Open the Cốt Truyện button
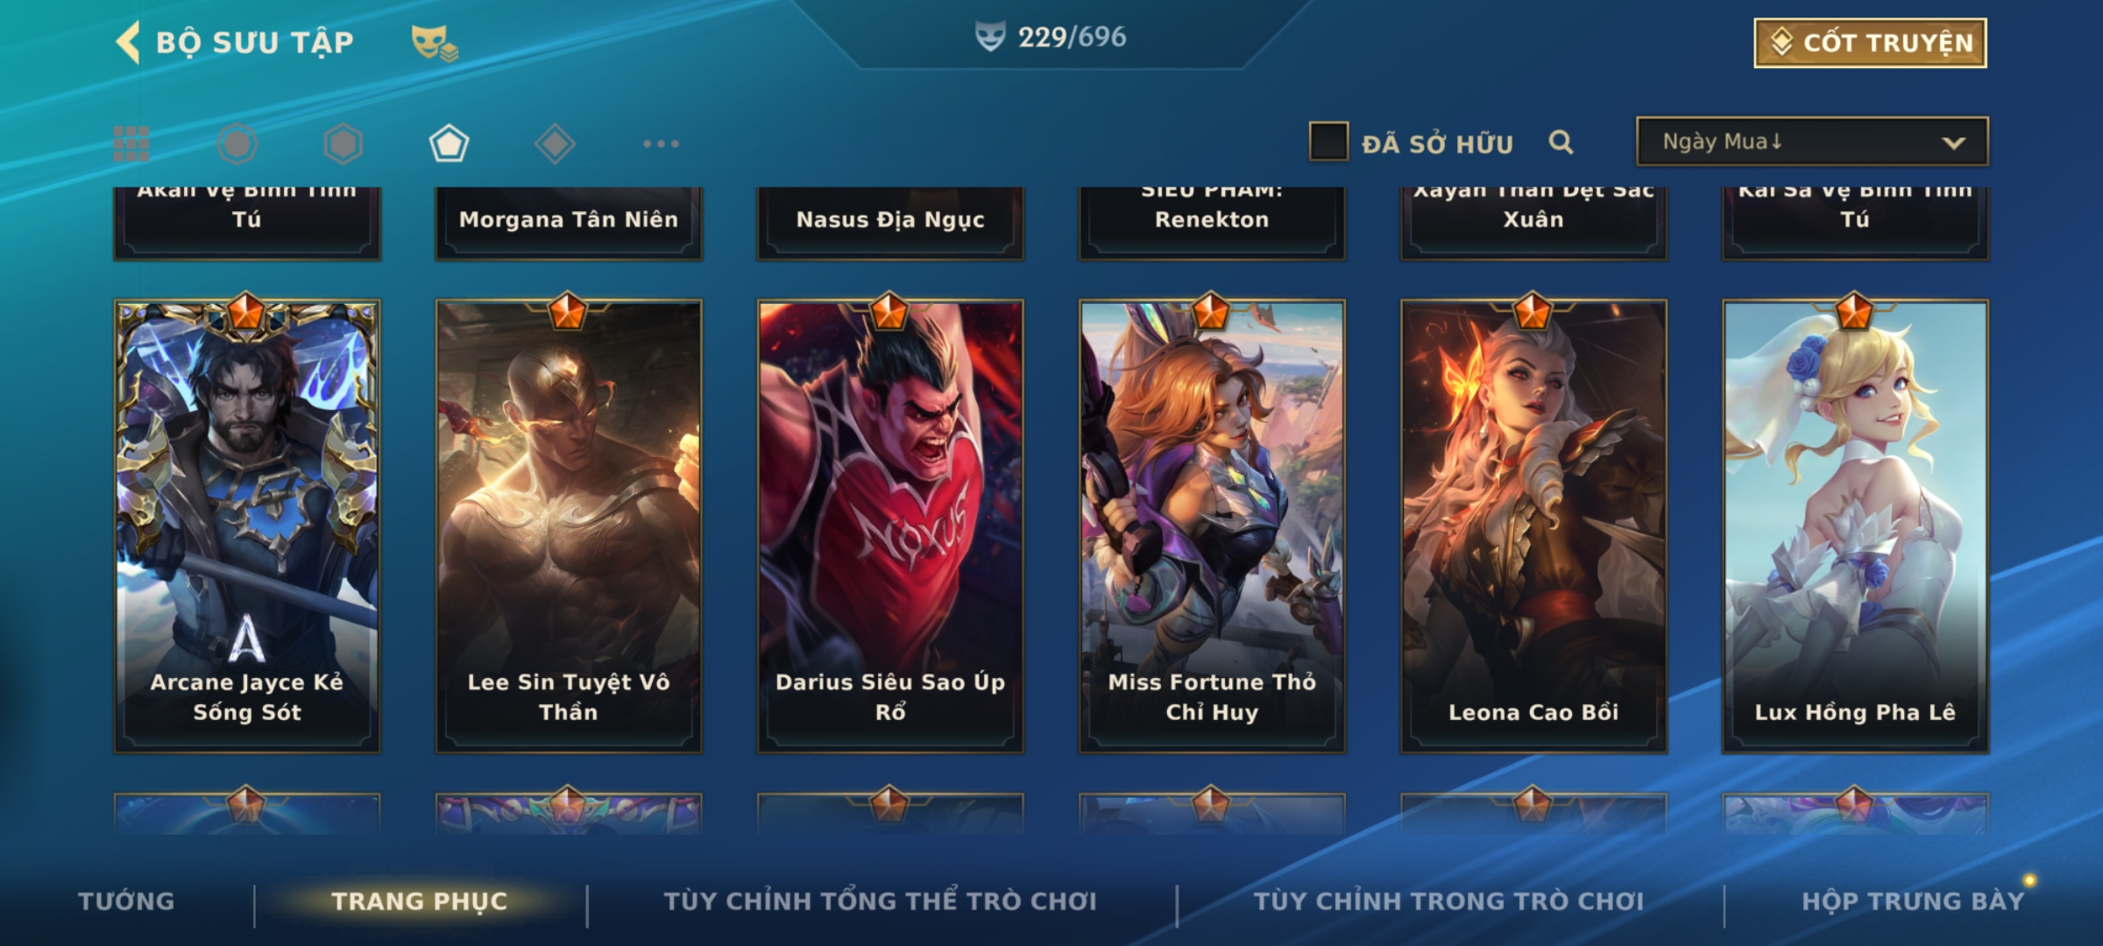 [x=1870, y=43]
